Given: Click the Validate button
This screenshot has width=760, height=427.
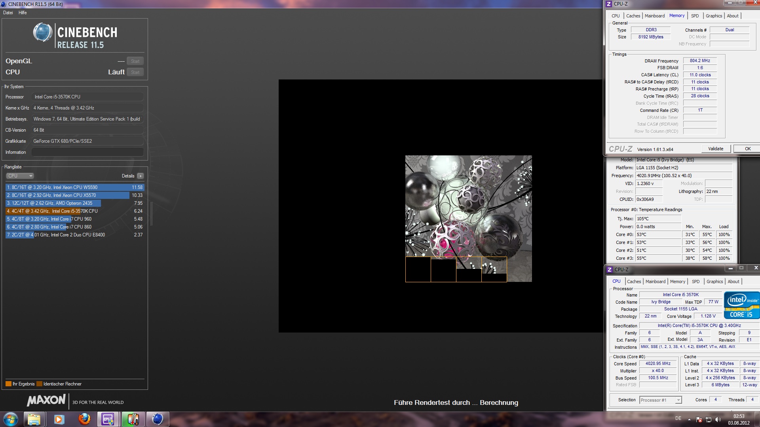Looking at the screenshot, I should tap(715, 149).
